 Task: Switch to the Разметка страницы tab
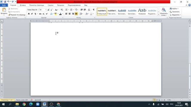[x=36, y=5]
